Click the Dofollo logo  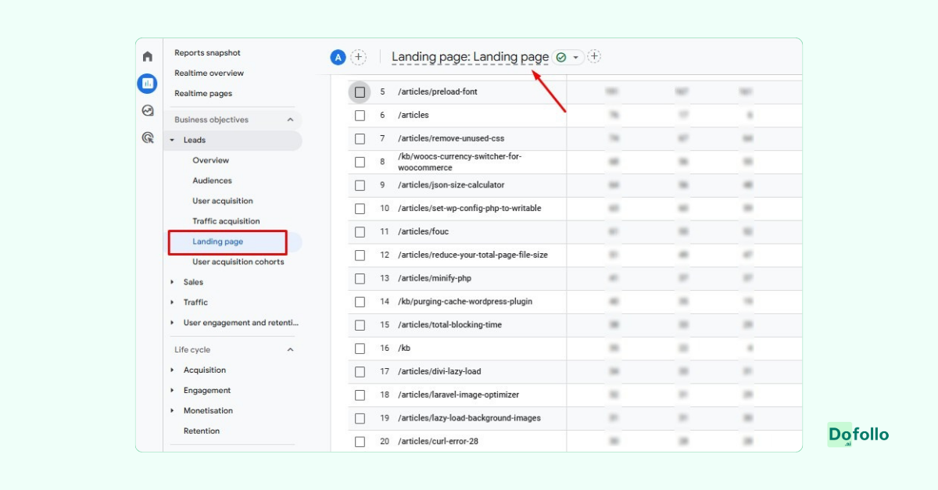point(857,435)
